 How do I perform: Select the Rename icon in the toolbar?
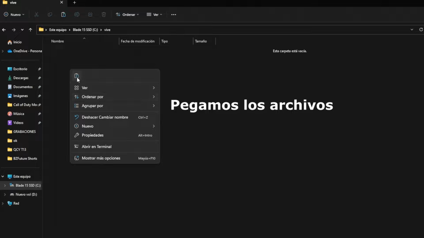click(77, 14)
